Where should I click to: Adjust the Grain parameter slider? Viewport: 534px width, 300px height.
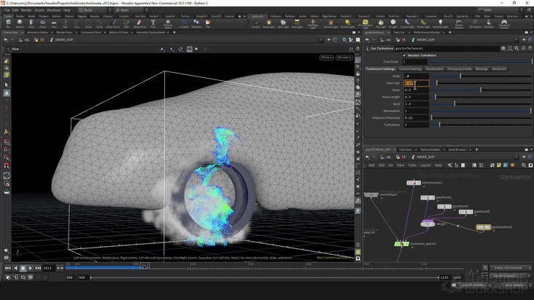click(481, 90)
